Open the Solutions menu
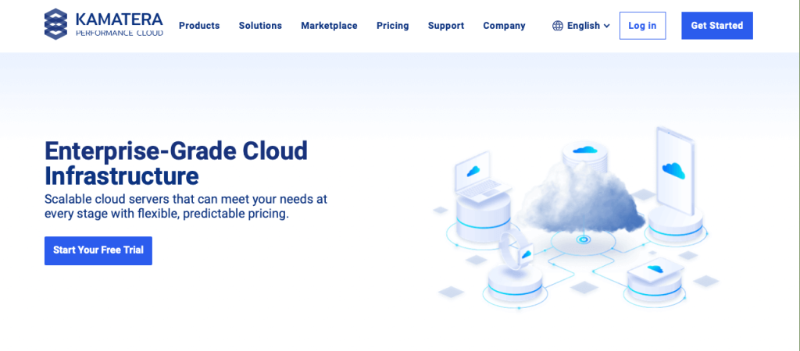The image size is (800, 351). [260, 26]
